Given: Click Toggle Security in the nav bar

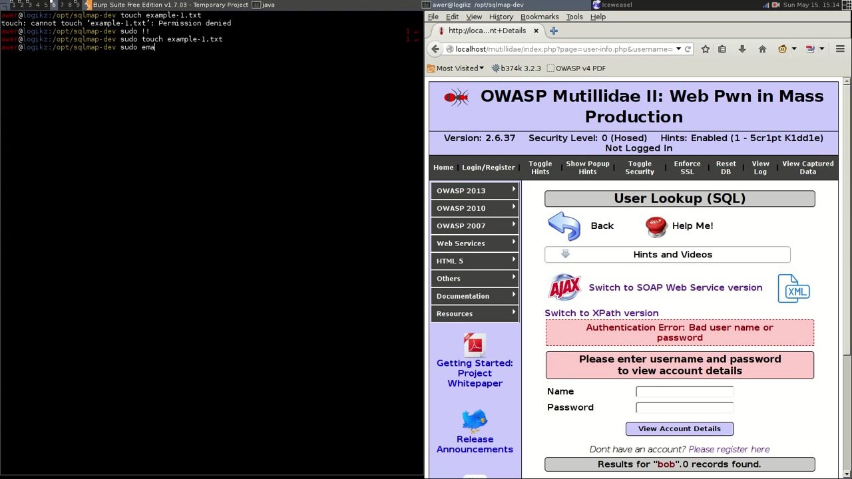Looking at the screenshot, I should (x=640, y=168).
